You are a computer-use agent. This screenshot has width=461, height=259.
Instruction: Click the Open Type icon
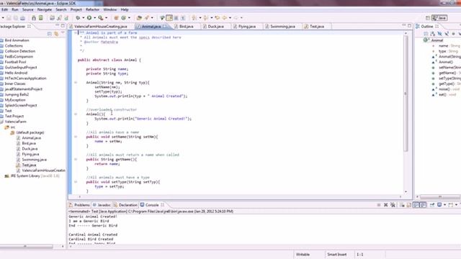139,18
